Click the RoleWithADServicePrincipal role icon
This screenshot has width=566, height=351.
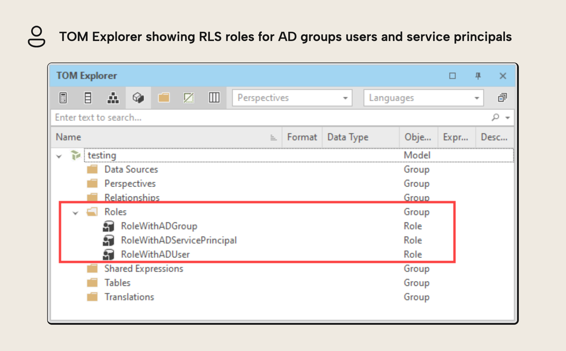point(108,240)
